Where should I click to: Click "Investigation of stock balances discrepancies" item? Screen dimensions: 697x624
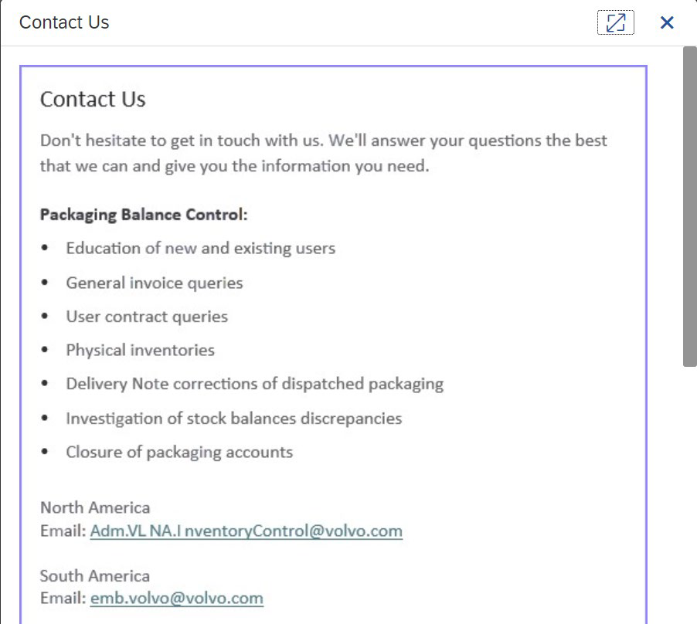pyautogui.click(x=234, y=419)
